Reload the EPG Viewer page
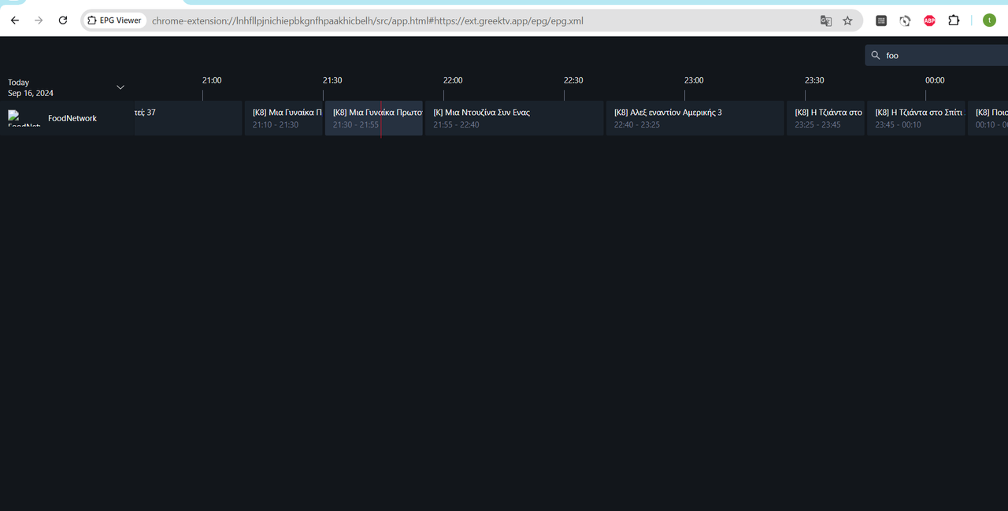The width and height of the screenshot is (1008, 511). (63, 20)
